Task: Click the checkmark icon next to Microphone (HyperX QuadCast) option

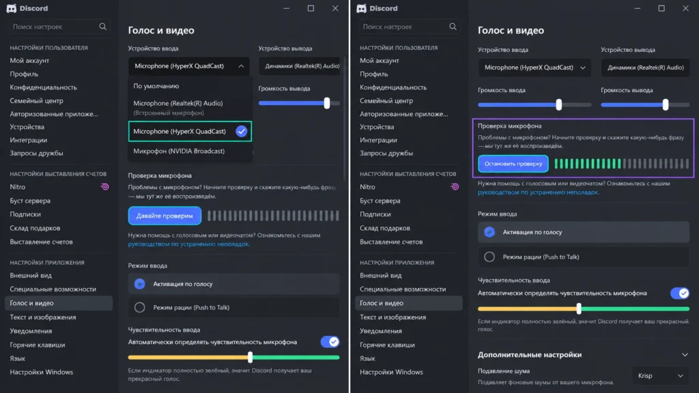Action: (241, 132)
